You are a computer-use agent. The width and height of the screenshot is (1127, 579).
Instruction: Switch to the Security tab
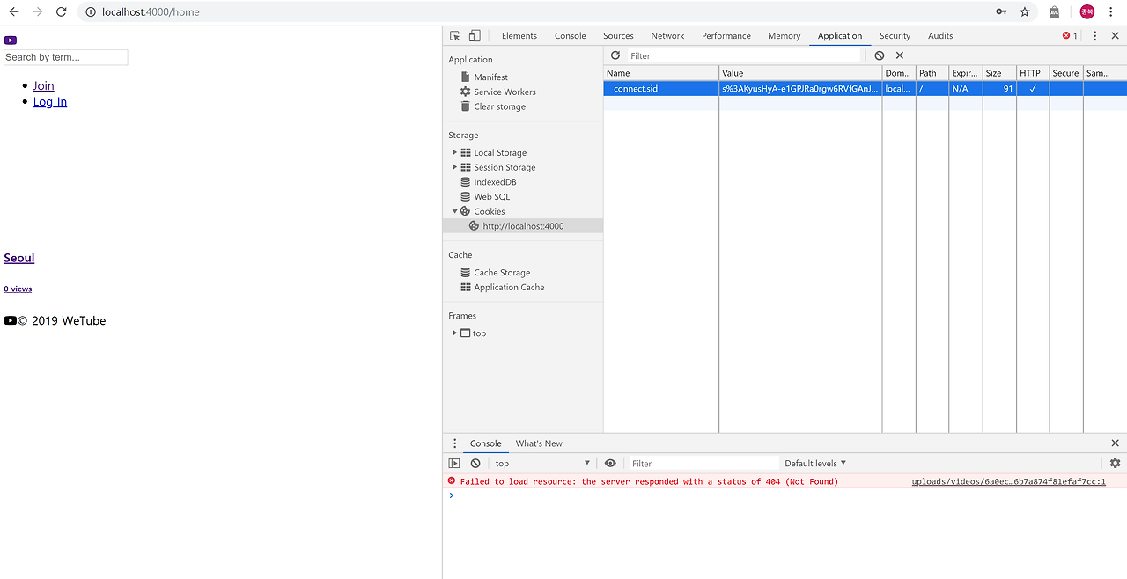(x=895, y=36)
